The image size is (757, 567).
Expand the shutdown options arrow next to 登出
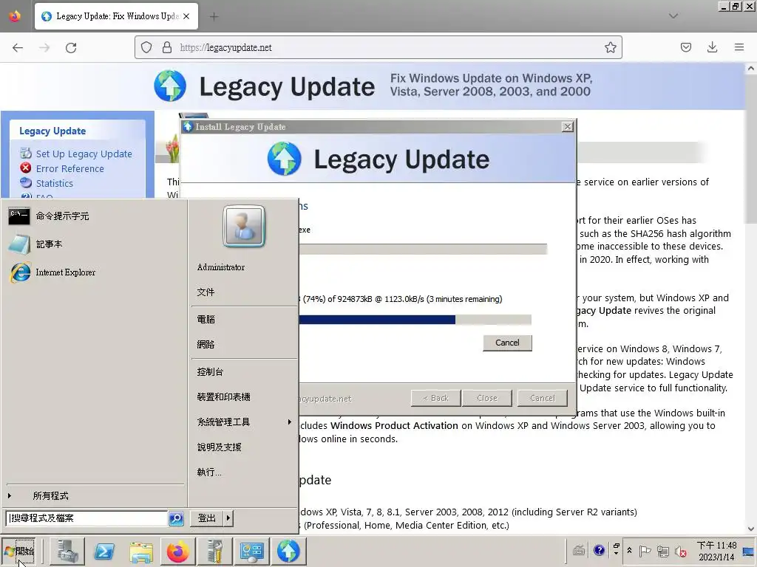coord(228,518)
